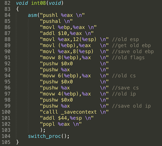162x146 pixels.
Task: Click the //save cs comment
Action: tap(125, 88)
